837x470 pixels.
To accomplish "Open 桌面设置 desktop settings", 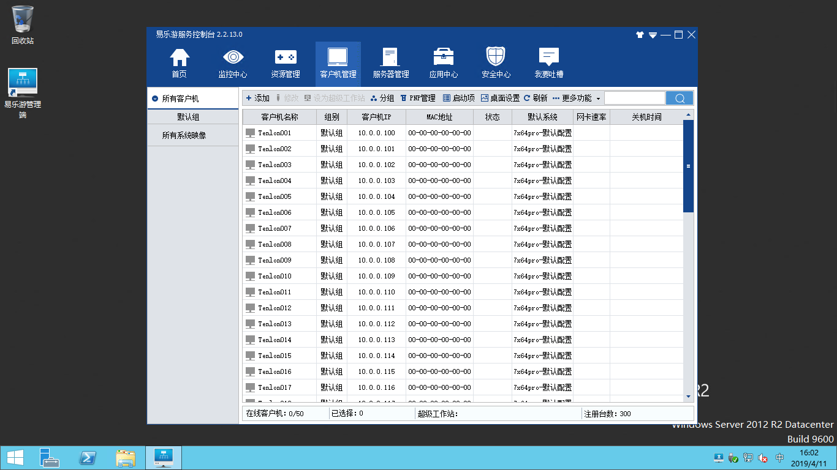I will pyautogui.click(x=500, y=98).
